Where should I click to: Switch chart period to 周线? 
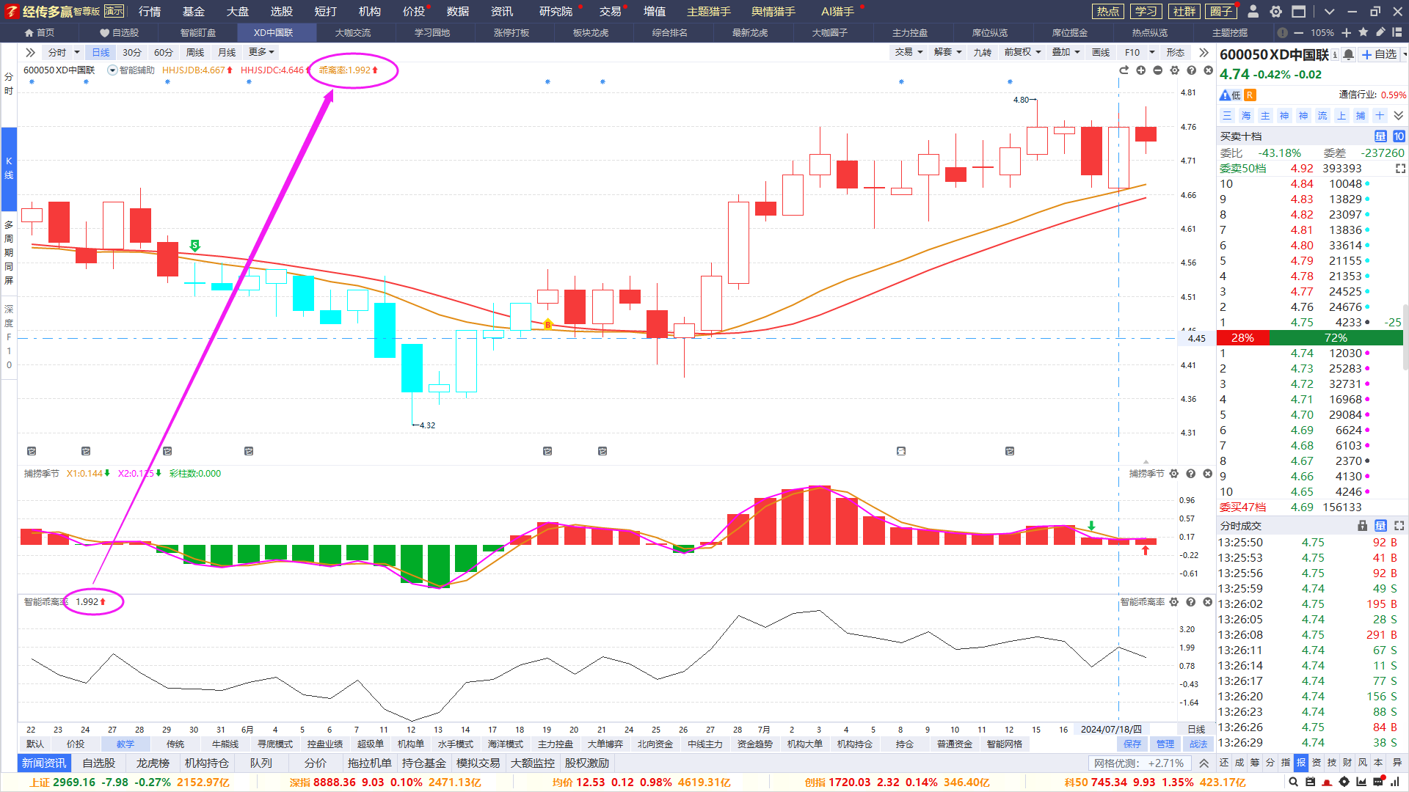point(195,52)
